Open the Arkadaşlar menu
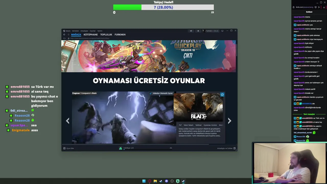Screen dimensions: 327x184 (x=84, y=31)
